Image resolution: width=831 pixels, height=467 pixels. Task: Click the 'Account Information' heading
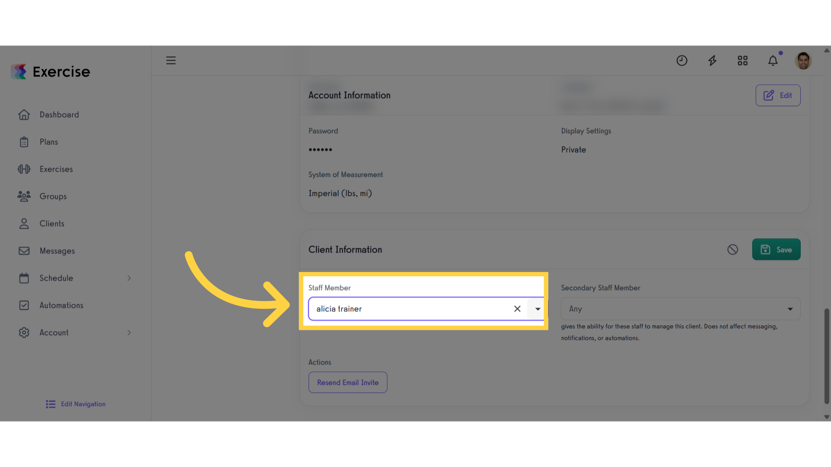pyautogui.click(x=349, y=95)
